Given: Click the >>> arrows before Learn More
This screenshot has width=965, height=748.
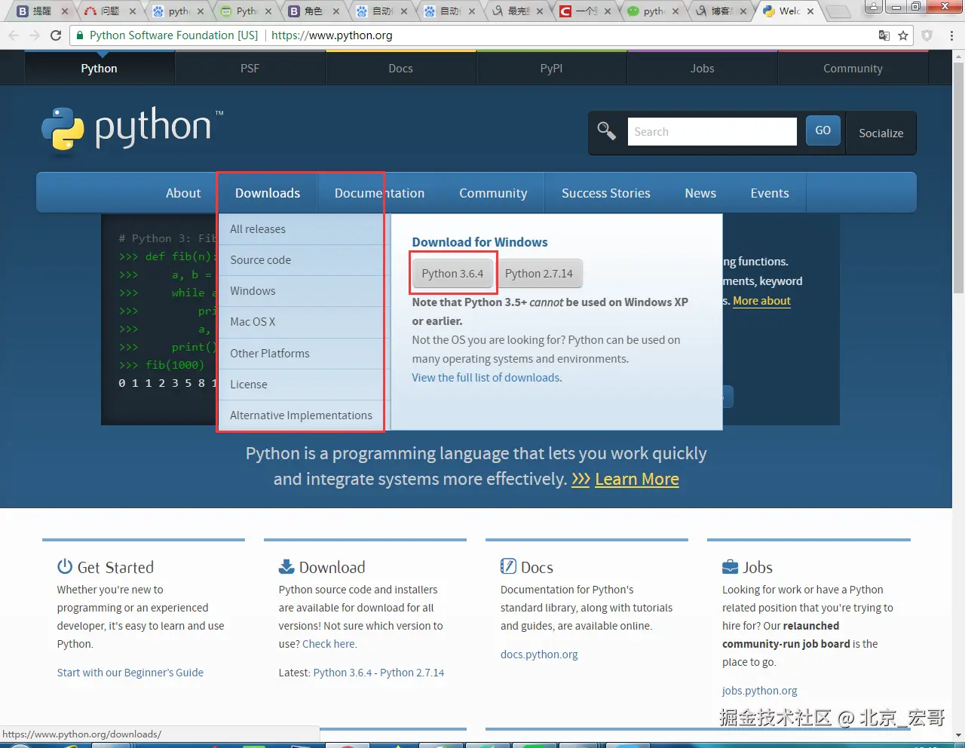Looking at the screenshot, I should tap(581, 480).
